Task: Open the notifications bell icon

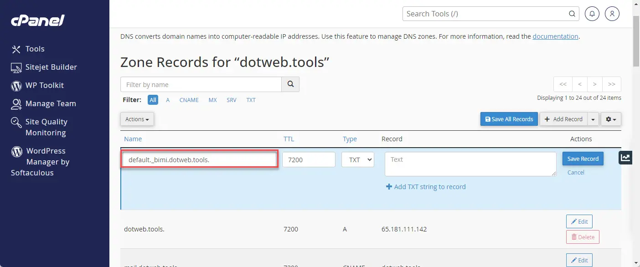Action: click(592, 14)
